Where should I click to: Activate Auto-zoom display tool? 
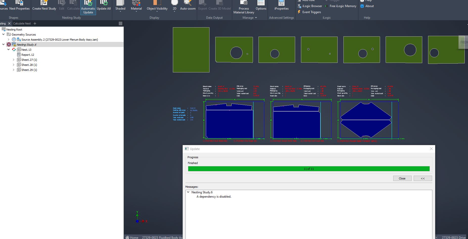188,6
